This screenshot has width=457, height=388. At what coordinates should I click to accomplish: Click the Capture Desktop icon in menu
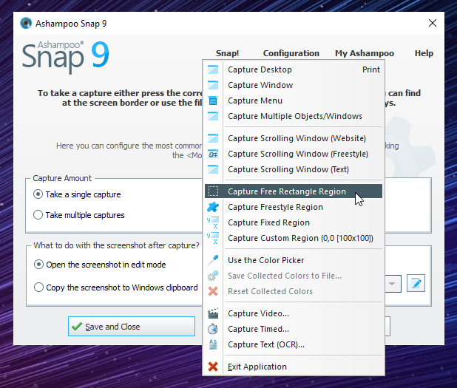point(213,69)
